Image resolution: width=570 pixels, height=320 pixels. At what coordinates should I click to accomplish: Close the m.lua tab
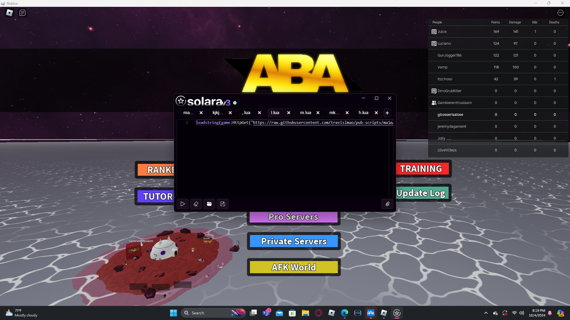(x=318, y=113)
